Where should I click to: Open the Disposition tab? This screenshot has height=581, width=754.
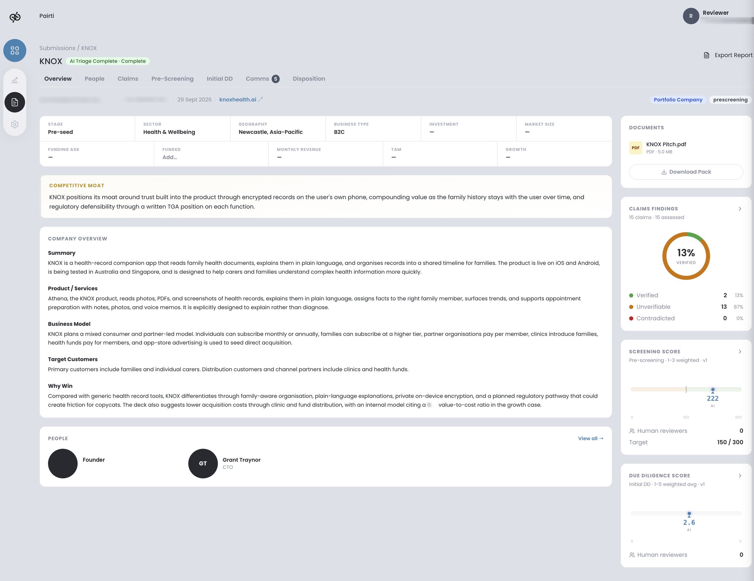tap(309, 79)
